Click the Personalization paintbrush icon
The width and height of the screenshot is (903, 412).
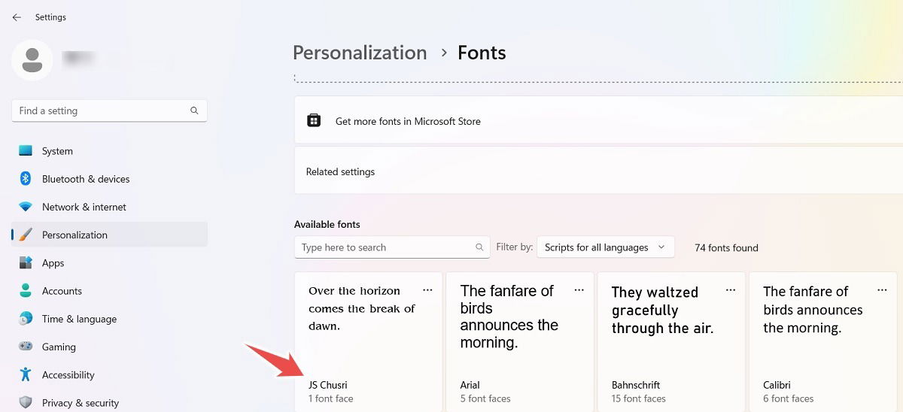click(x=26, y=235)
